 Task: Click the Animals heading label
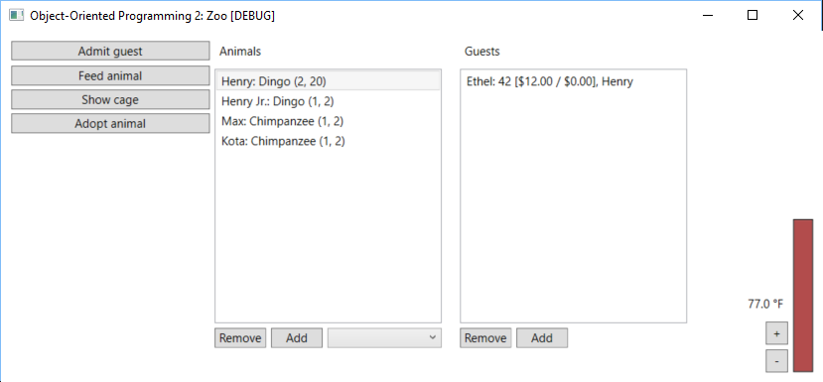pos(240,52)
